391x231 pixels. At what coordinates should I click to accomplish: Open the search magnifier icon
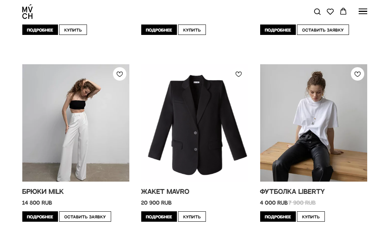pyautogui.click(x=317, y=12)
